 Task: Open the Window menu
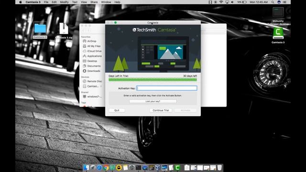pos(106,2)
